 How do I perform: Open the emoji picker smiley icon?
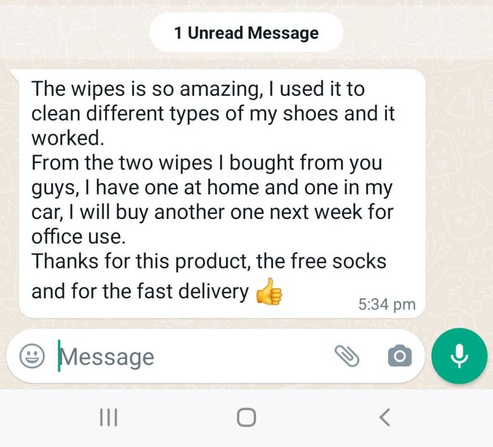[x=32, y=356]
